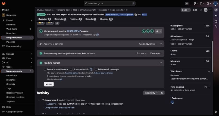Open assigned issues counter showing 2
The image size is (219, 116).
point(196,4)
